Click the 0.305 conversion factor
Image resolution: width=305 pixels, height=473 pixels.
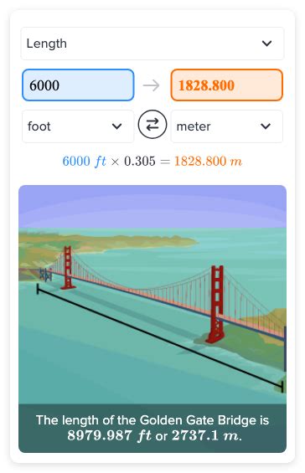pos(140,161)
